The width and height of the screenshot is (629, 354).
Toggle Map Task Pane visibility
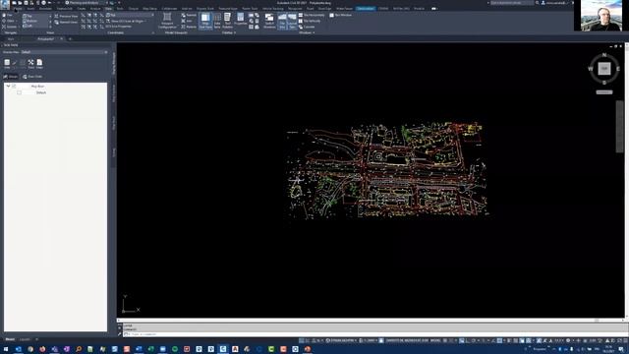[205, 21]
